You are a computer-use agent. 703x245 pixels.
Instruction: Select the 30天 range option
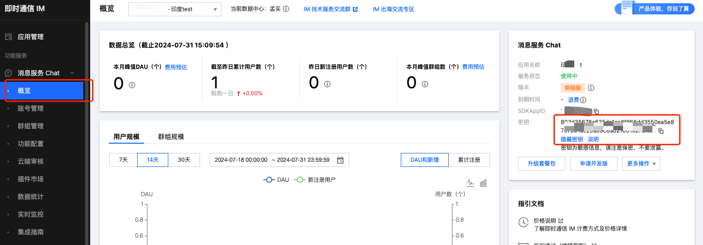[184, 159]
